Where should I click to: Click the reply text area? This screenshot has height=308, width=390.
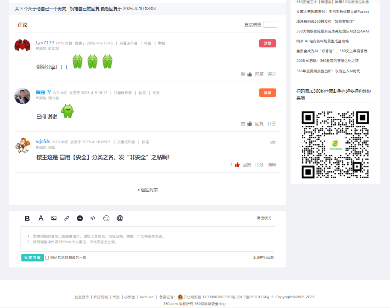pyautogui.click(x=147, y=239)
